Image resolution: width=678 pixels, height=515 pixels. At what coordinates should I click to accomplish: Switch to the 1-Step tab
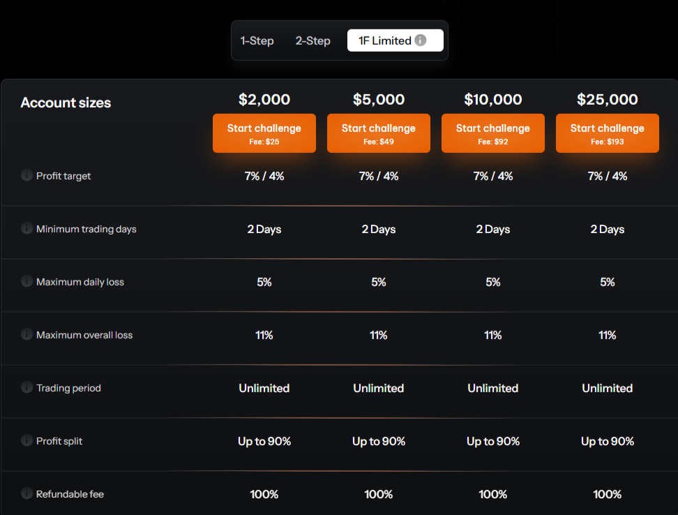click(x=257, y=40)
